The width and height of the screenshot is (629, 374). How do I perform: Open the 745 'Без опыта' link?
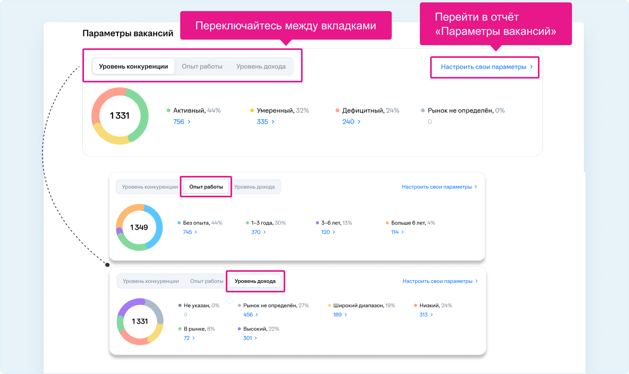tap(187, 232)
